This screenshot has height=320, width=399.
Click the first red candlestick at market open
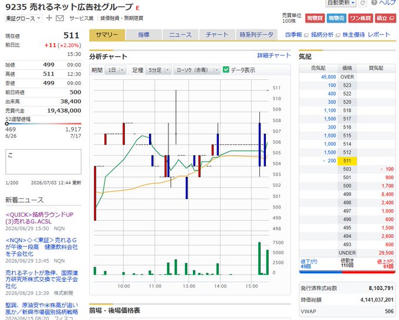point(95,193)
